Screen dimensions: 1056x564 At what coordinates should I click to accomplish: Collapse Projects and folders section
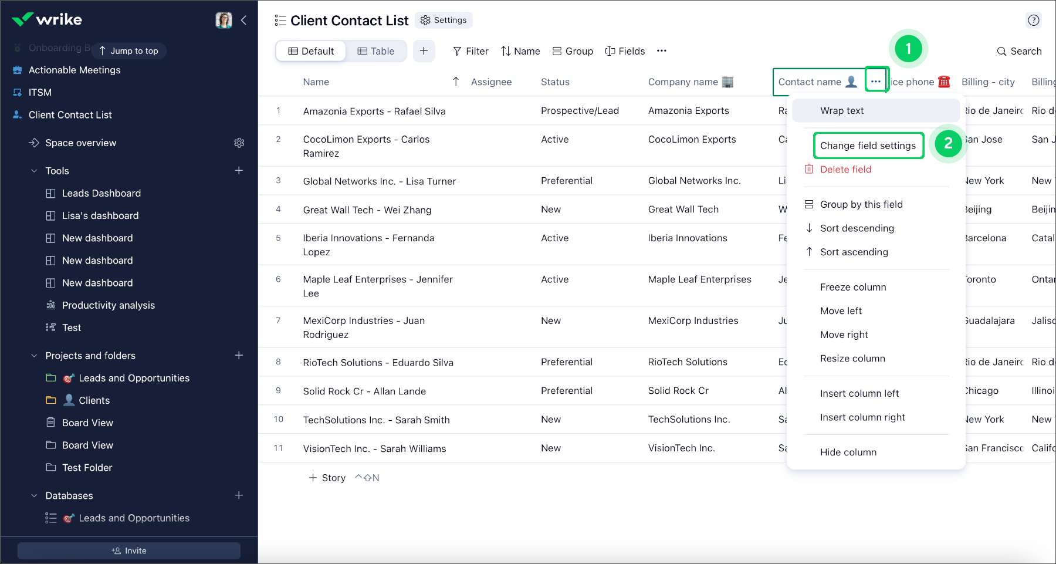click(34, 356)
